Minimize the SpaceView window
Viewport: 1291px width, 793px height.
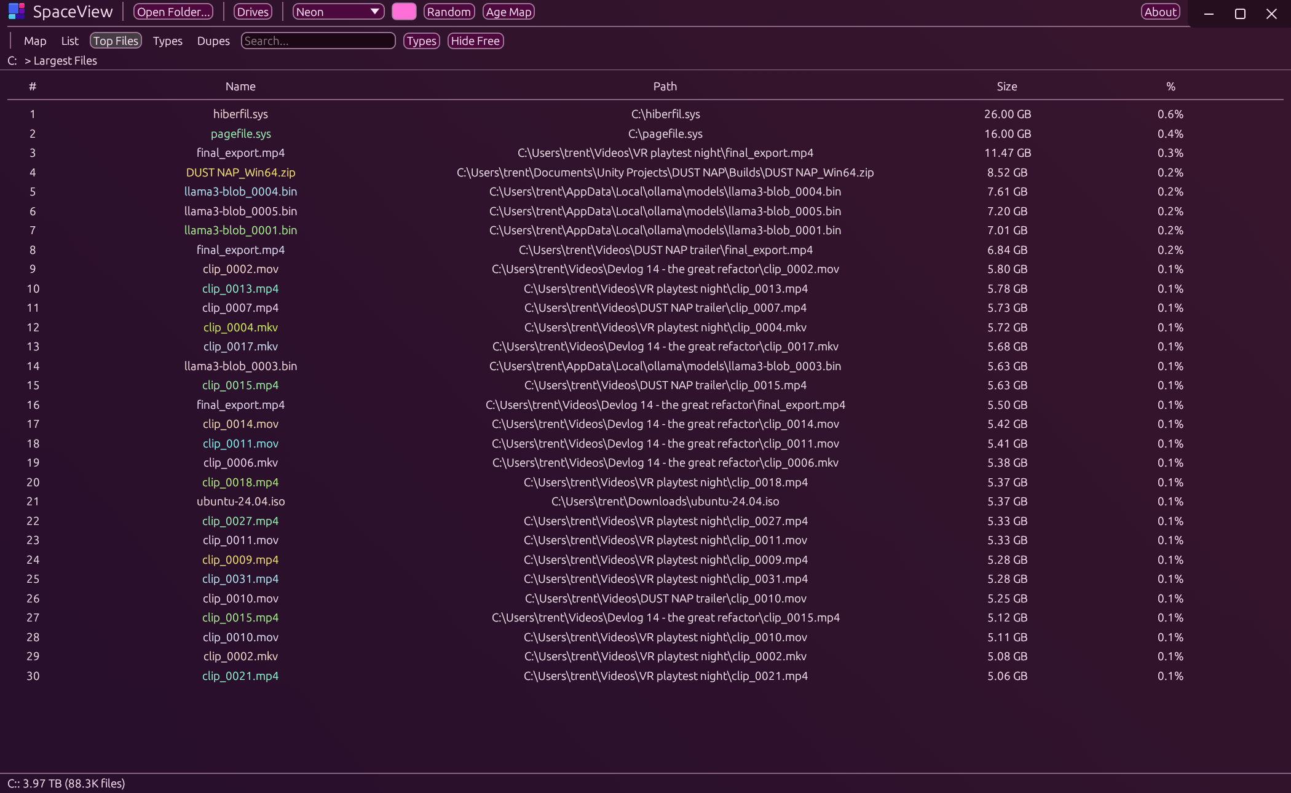pos(1209,13)
